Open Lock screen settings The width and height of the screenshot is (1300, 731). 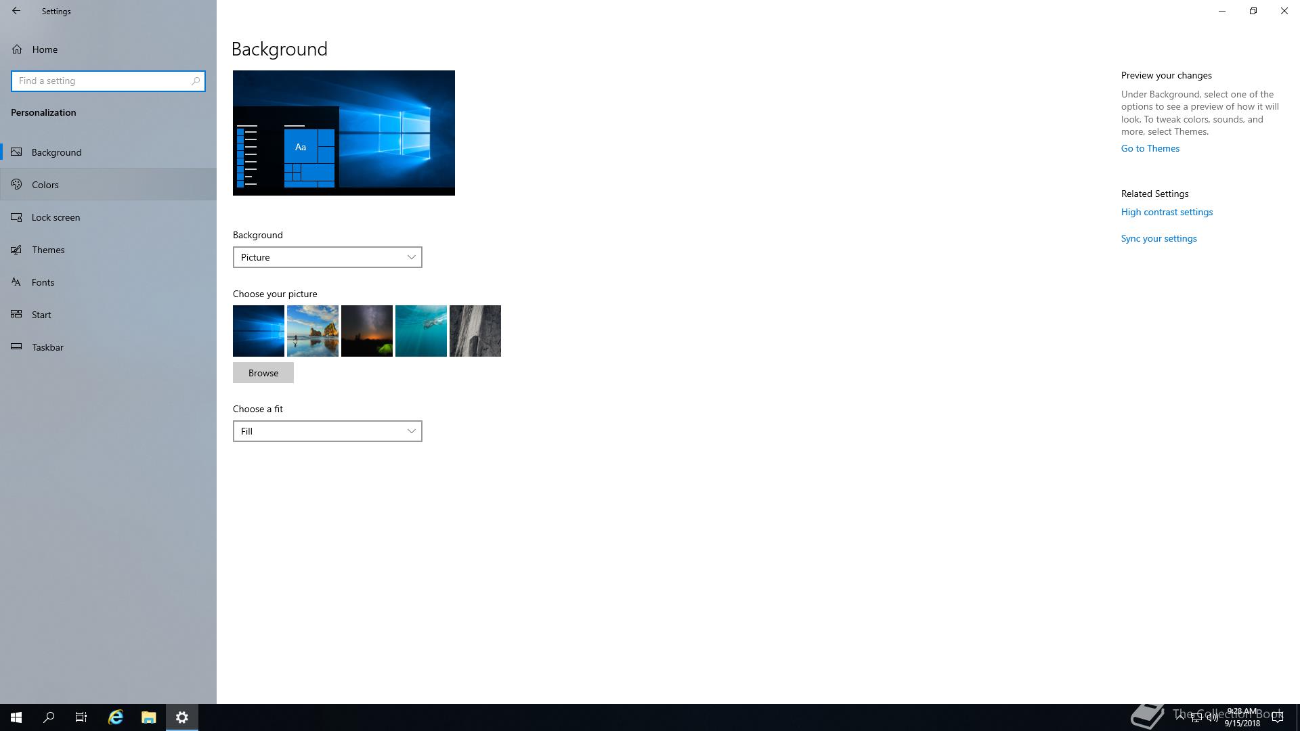tap(56, 217)
